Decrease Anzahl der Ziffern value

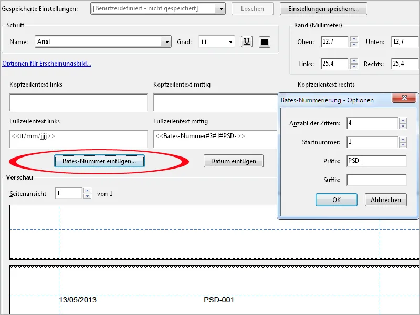pos(403,126)
